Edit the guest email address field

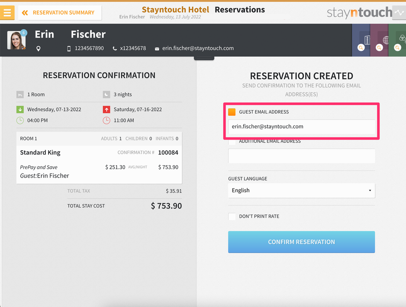301,127
